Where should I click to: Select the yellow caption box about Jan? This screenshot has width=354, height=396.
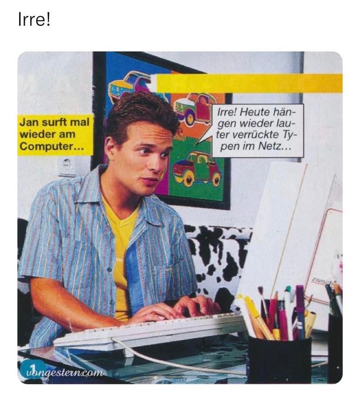(56, 135)
